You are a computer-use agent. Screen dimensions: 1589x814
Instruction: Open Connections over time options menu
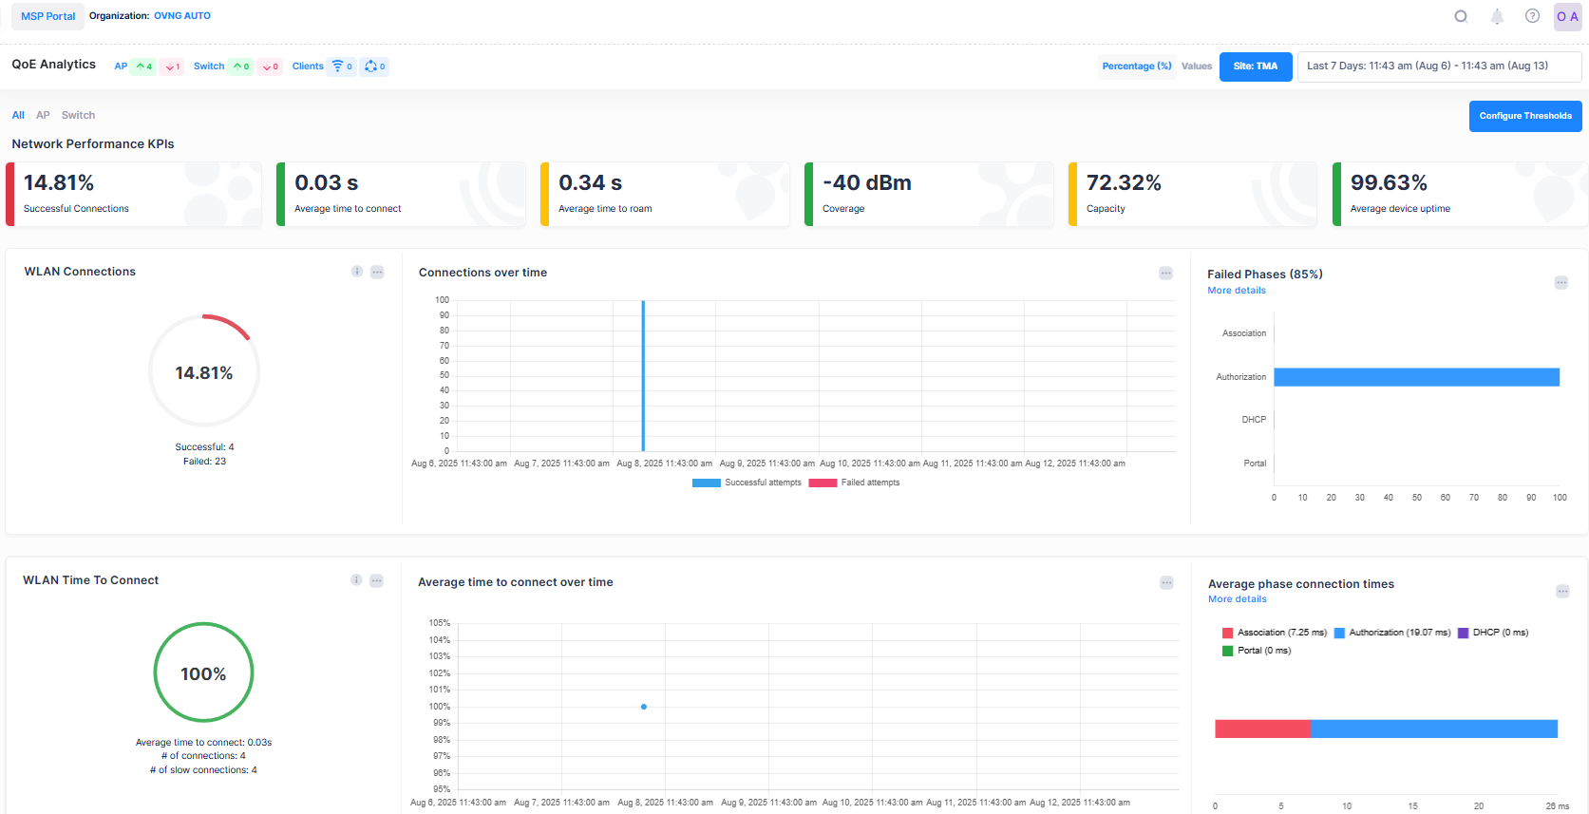(1165, 274)
